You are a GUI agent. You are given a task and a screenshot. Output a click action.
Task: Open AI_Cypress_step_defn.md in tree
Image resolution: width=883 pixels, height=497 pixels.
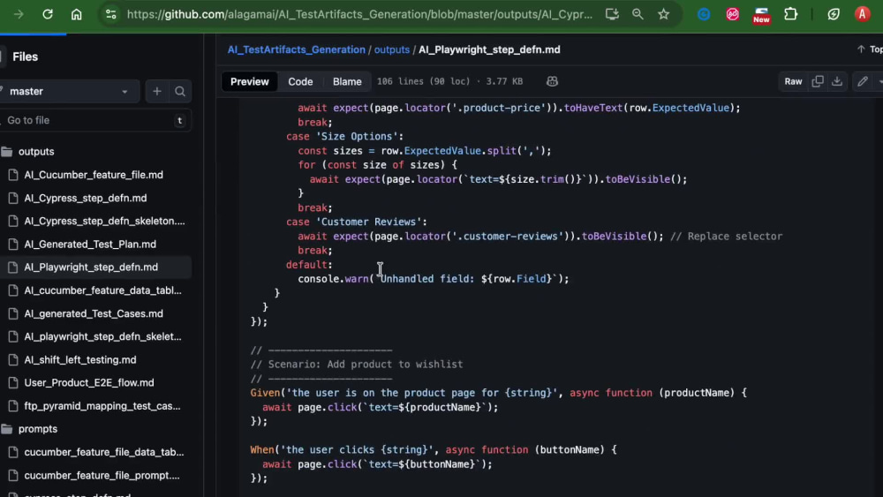(x=85, y=198)
